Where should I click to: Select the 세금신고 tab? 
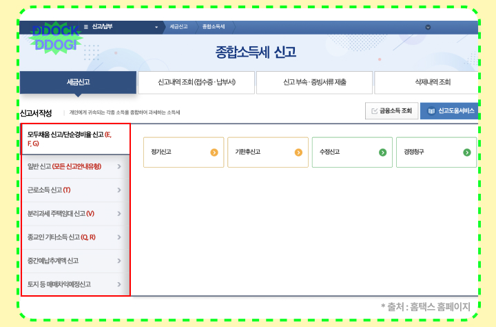(x=78, y=82)
